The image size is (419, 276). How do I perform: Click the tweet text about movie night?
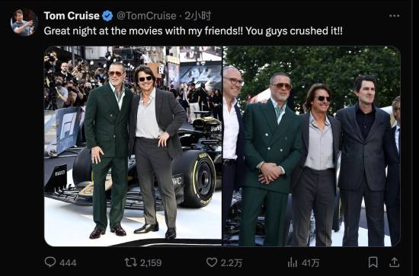[x=193, y=31]
